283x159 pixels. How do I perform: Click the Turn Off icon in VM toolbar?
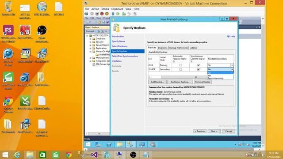pyautogui.click(x=97, y=14)
